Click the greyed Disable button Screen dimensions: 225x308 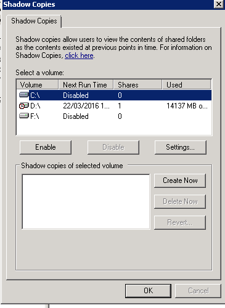[x=113, y=147]
